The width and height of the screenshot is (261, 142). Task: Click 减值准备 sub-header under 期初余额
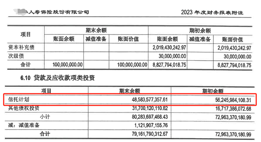pos(200,39)
